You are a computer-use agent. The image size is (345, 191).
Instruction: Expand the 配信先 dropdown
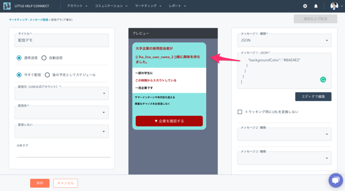[x=62, y=113]
